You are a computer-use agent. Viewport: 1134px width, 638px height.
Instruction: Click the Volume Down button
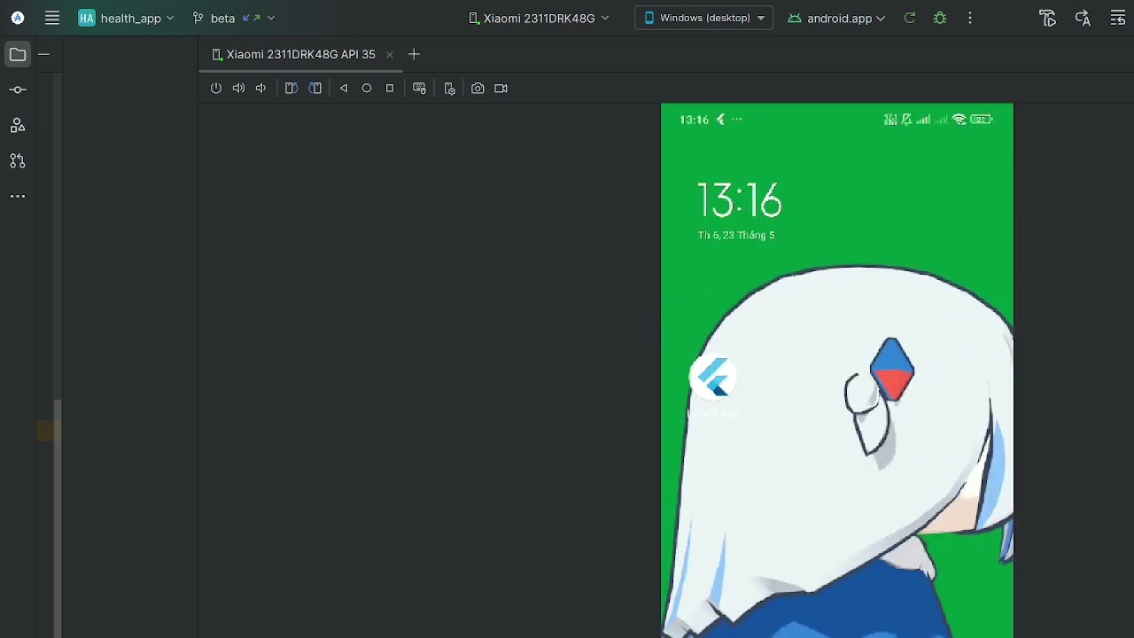260,88
